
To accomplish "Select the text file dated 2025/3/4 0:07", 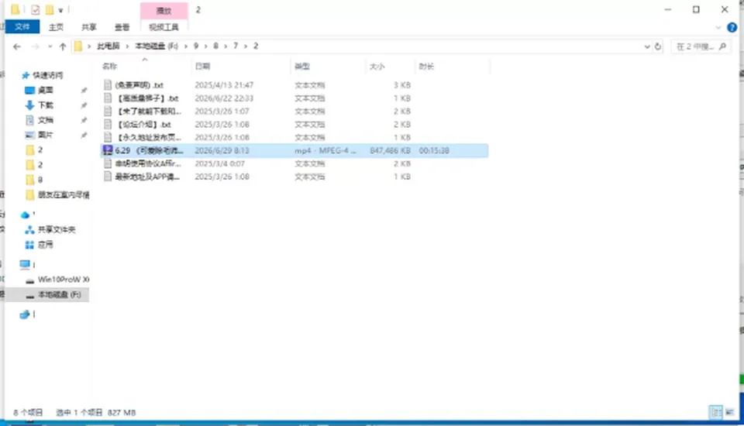I will (294, 163).
